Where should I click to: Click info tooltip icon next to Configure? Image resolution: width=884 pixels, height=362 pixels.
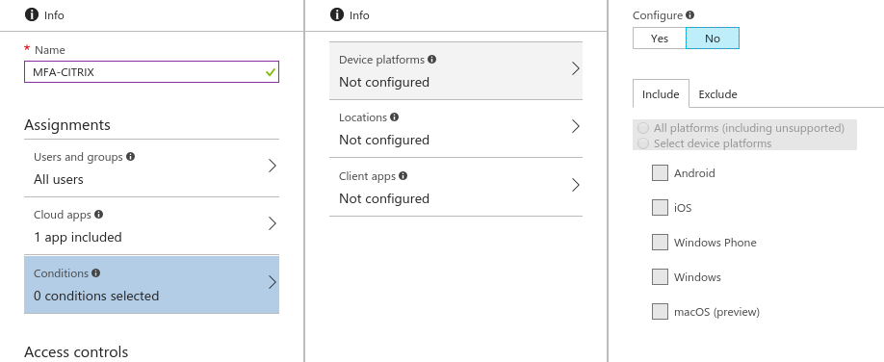pos(690,15)
